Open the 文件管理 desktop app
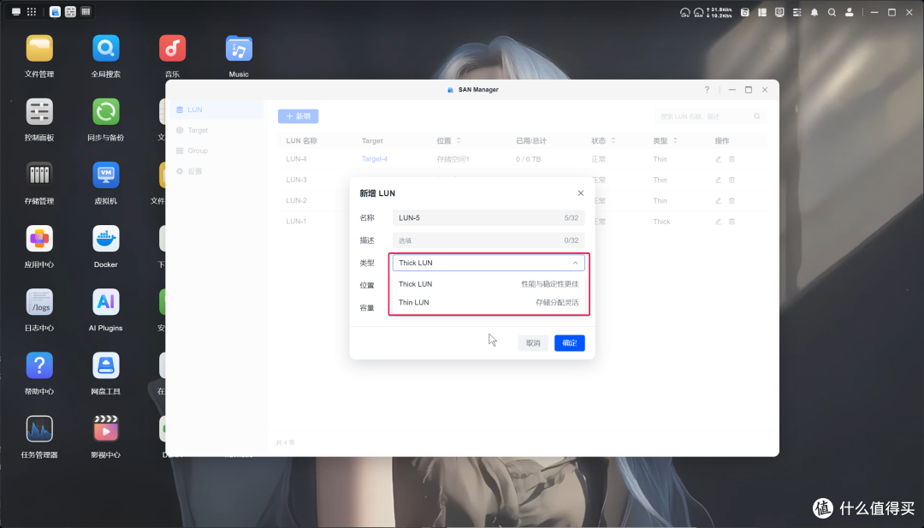The image size is (924, 528). 39,49
